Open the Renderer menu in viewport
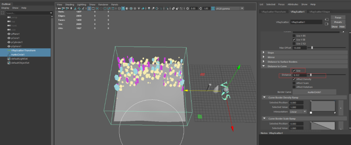 [x=103, y=5]
